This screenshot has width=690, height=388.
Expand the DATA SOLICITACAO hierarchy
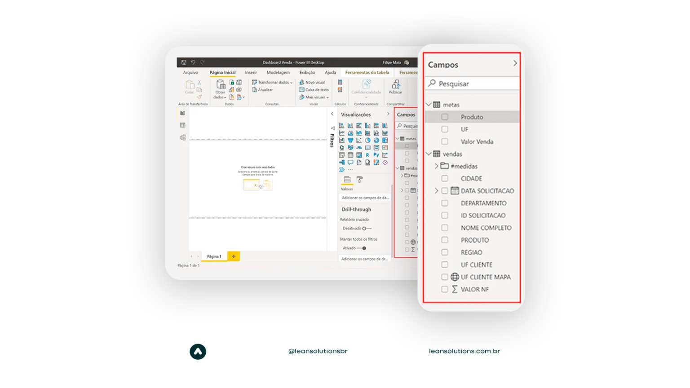pyautogui.click(x=436, y=190)
